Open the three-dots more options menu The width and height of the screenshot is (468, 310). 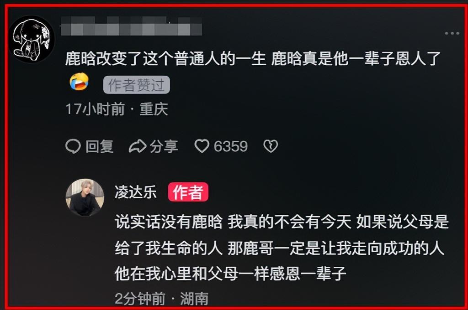[x=452, y=33]
